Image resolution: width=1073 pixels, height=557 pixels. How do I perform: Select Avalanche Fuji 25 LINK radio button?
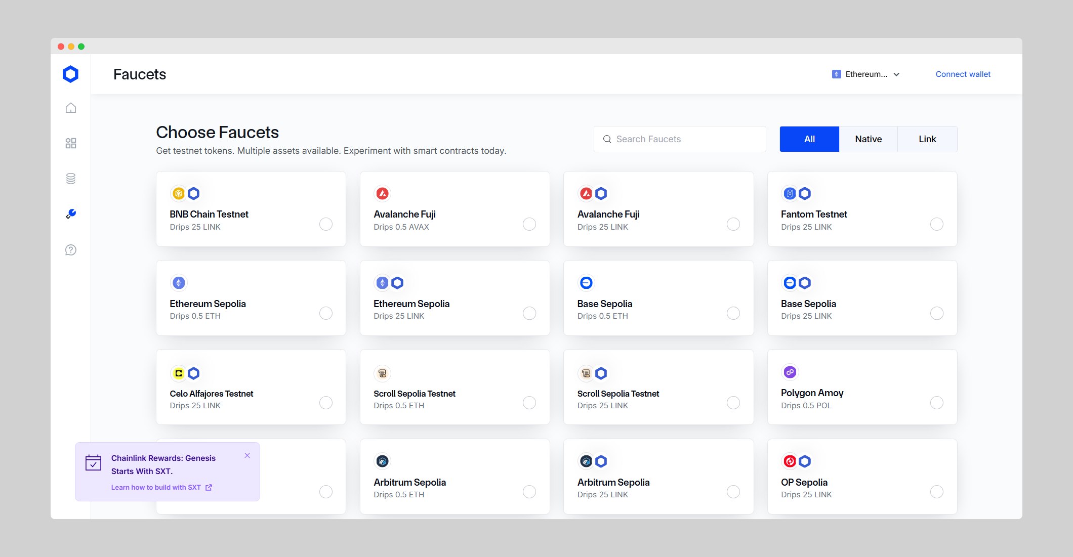click(733, 224)
